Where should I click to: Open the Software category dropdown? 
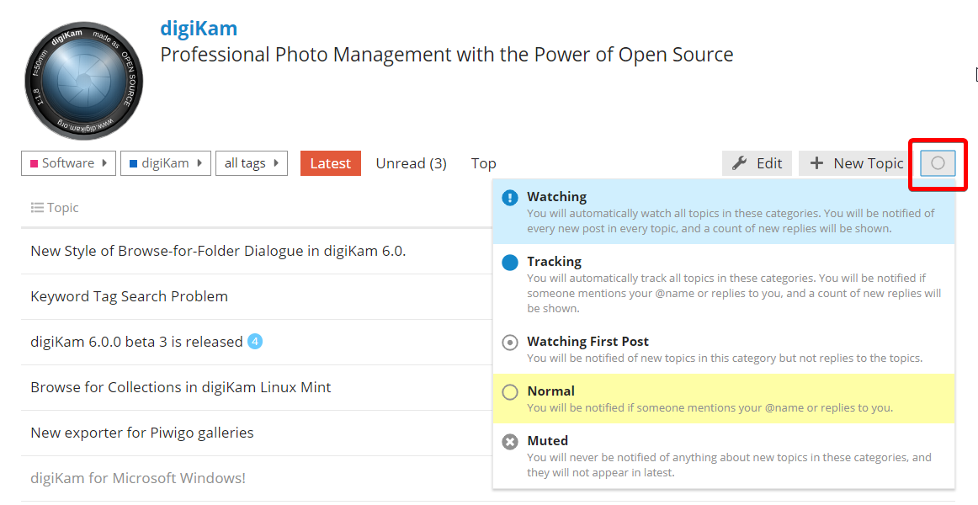(x=68, y=163)
